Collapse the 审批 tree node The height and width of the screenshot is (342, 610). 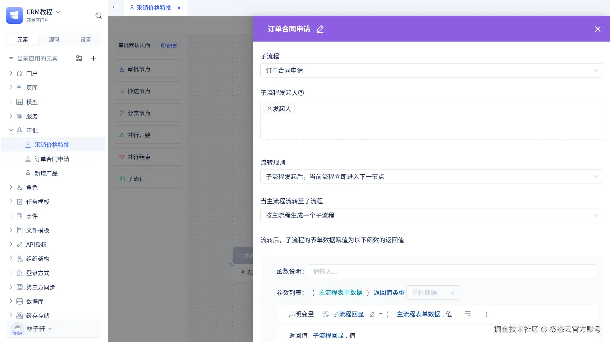pos(11,130)
